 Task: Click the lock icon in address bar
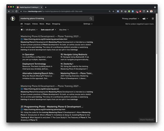point(21,11)
